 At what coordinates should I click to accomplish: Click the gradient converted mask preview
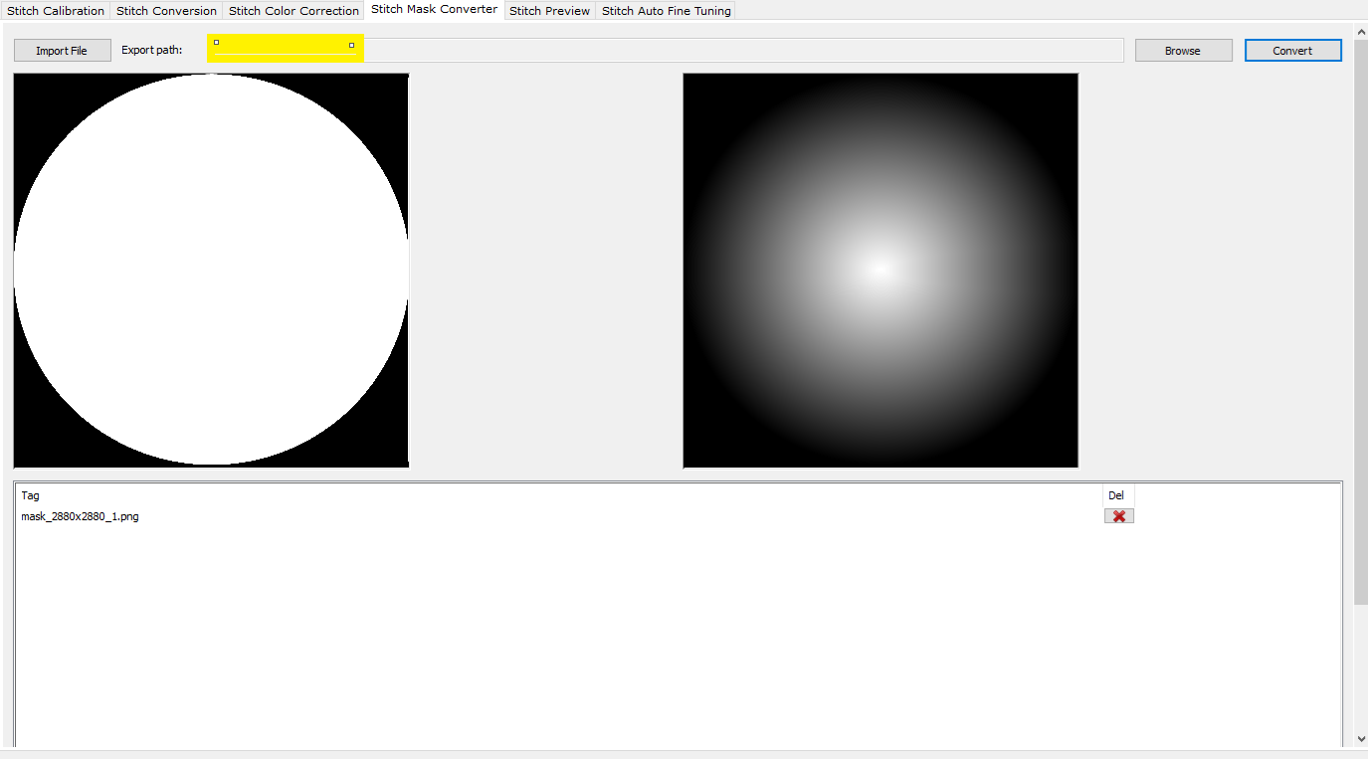click(x=880, y=270)
